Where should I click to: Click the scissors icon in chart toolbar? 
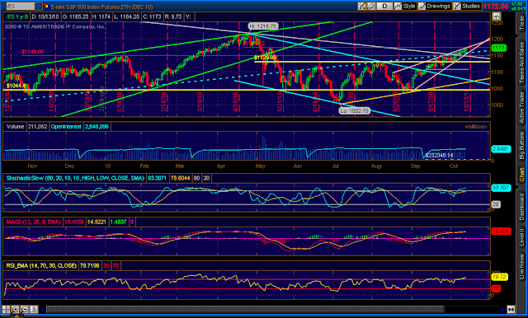click(362, 6)
